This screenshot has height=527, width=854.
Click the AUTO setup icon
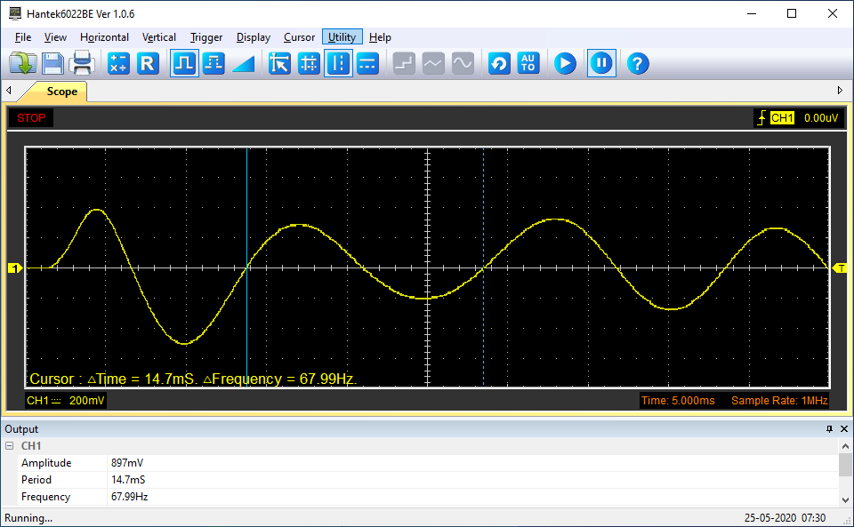[528, 63]
